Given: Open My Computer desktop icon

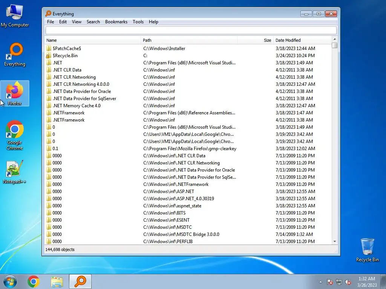Looking at the screenshot, I should tap(15, 15).
